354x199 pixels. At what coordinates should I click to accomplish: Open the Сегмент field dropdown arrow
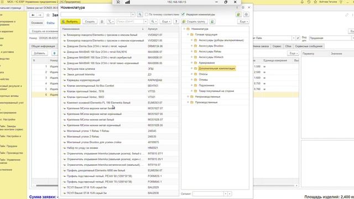pyautogui.click(x=225, y=194)
